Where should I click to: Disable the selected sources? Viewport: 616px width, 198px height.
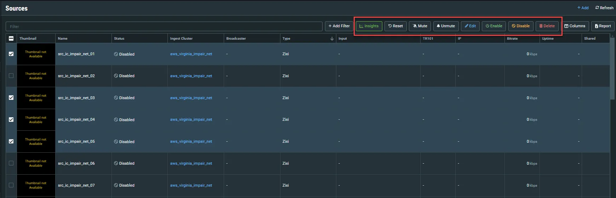click(x=521, y=26)
